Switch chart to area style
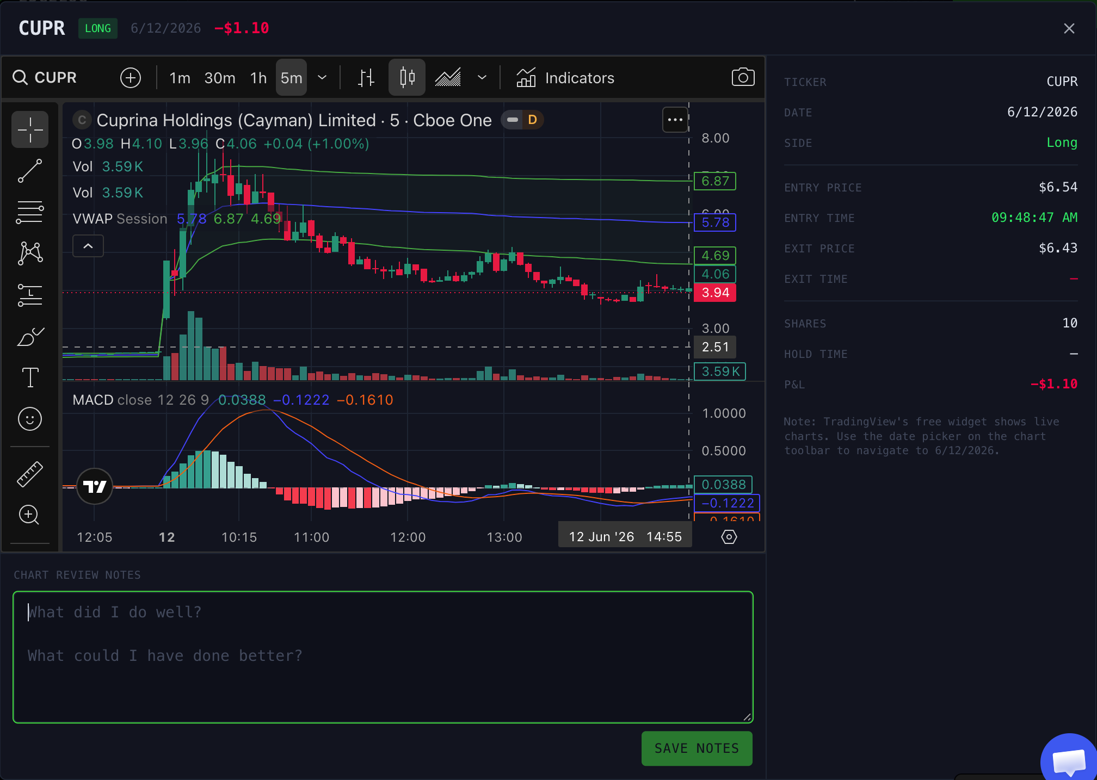Viewport: 1097px width, 780px height. [448, 78]
